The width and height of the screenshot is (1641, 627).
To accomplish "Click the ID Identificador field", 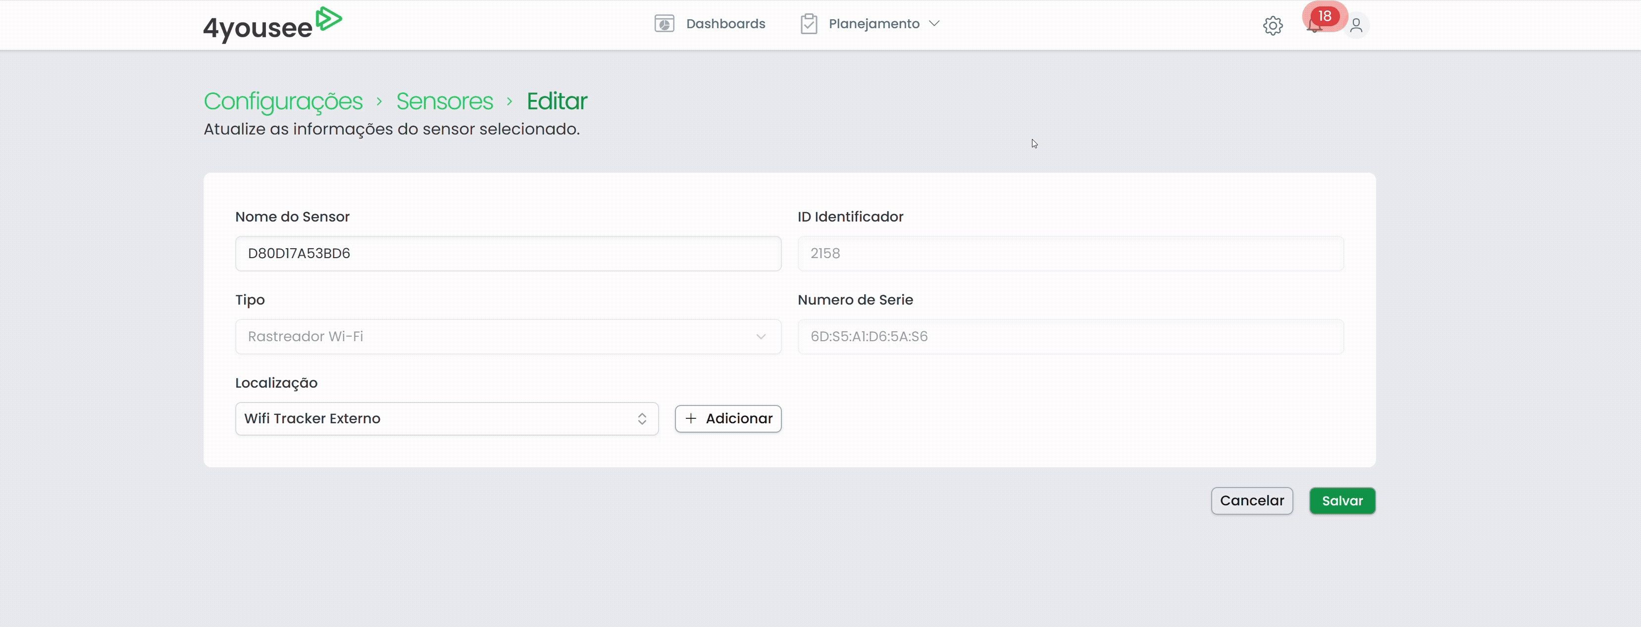I will pyautogui.click(x=1070, y=254).
